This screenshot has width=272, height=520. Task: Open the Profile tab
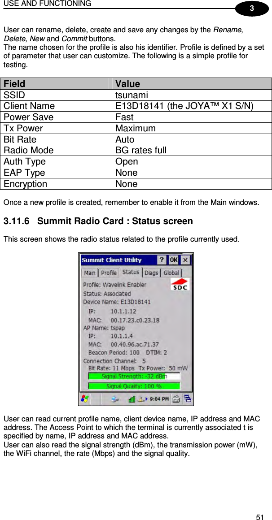tap(109, 273)
